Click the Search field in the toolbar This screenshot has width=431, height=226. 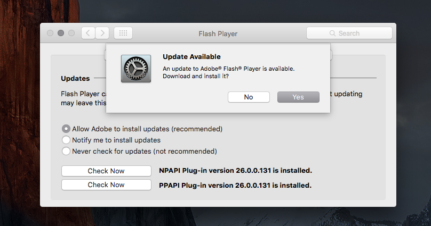pyautogui.click(x=349, y=33)
